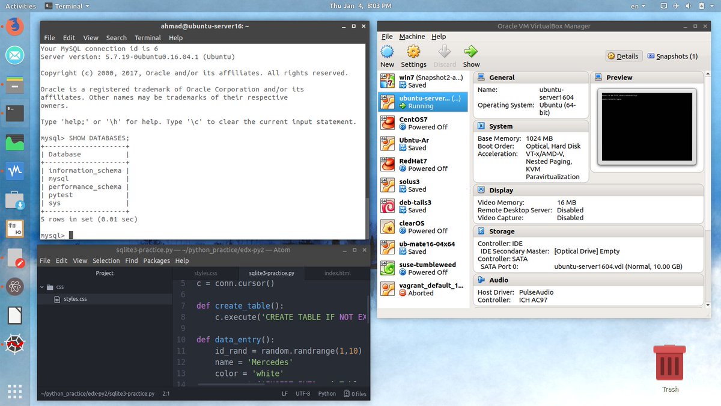Image resolution: width=721 pixels, height=406 pixels.
Task: Open Show Applications grid in dock
Action: click(x=15, y=391)
